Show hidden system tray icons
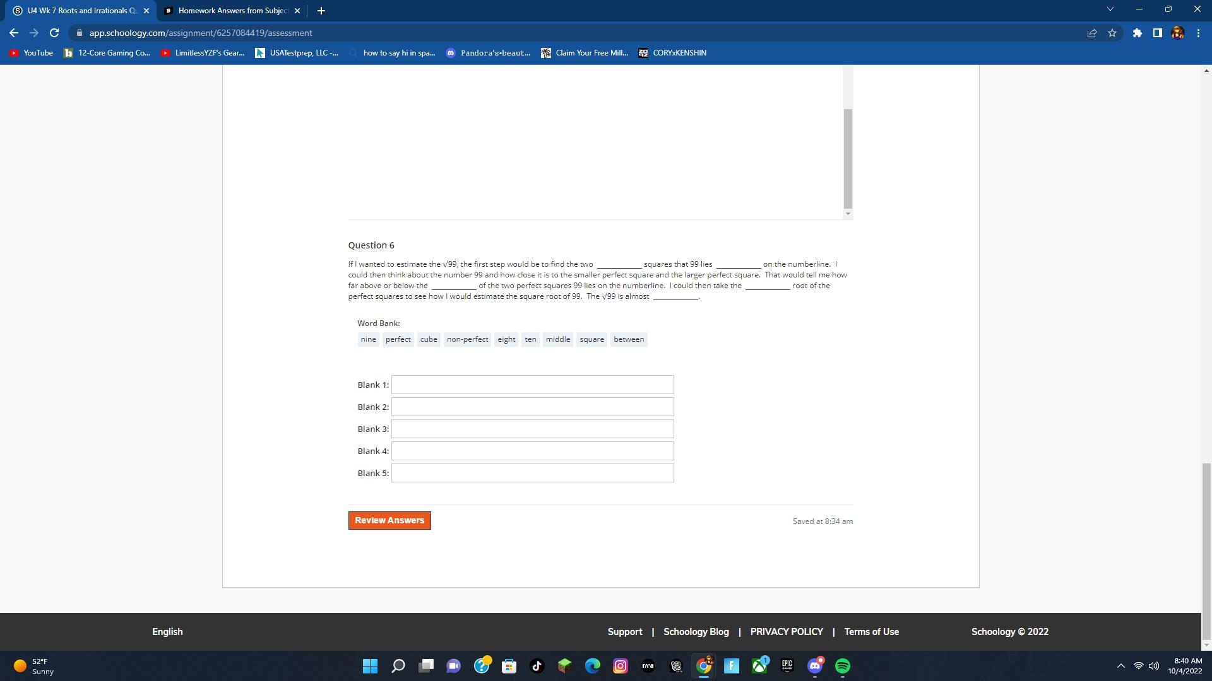The image size is (1212, 681). 1121,666
